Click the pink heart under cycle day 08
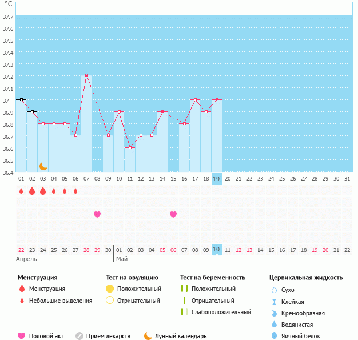 pos(97,214)
